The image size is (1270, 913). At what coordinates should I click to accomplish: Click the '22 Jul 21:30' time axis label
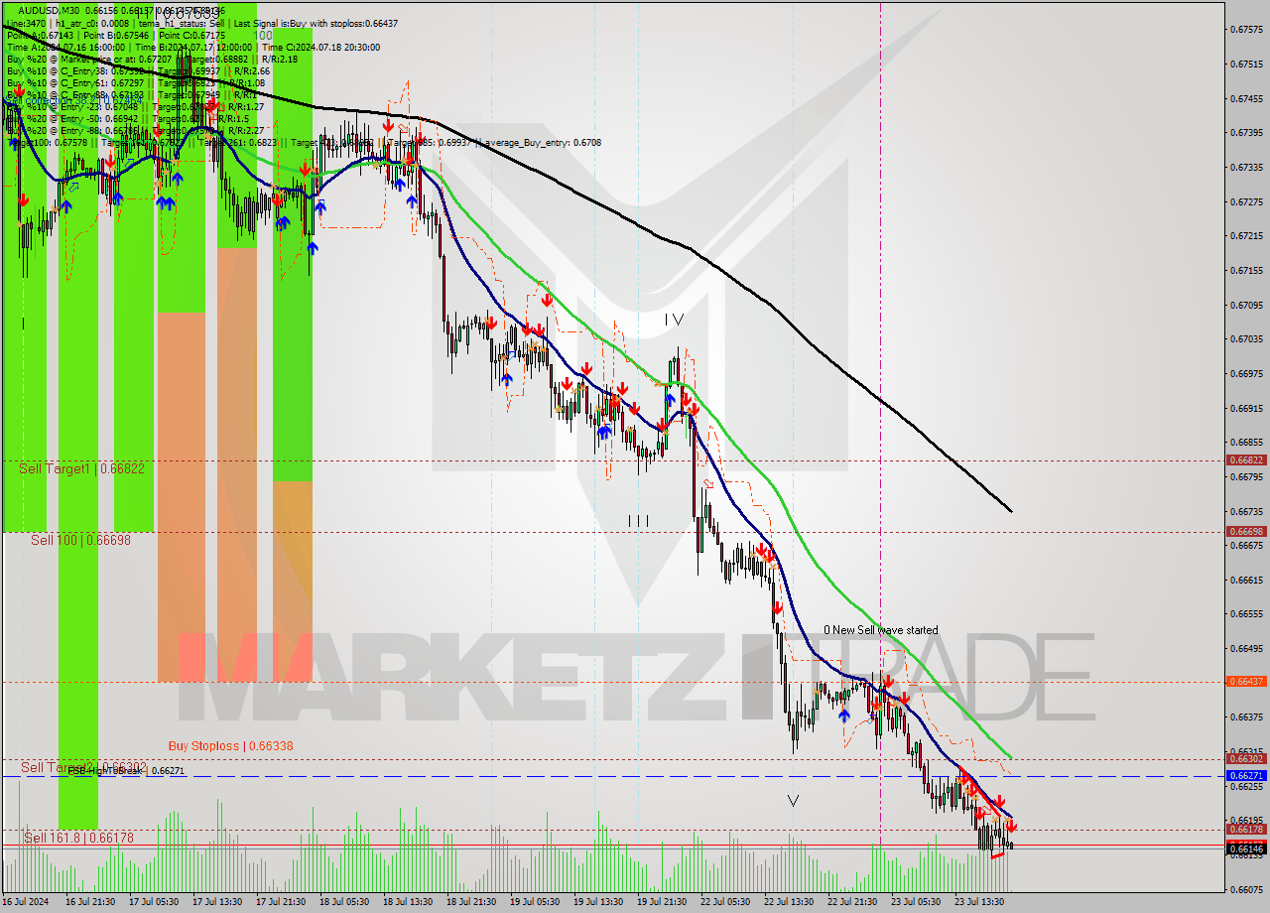tap(851, 902)
